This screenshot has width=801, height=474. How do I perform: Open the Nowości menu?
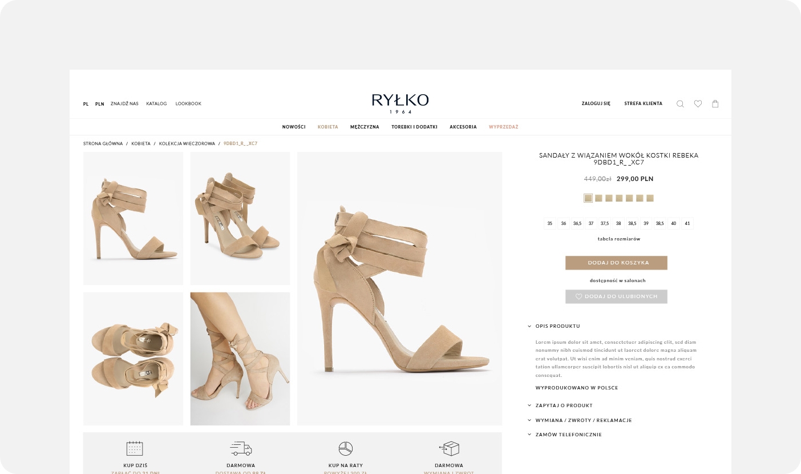294,127
